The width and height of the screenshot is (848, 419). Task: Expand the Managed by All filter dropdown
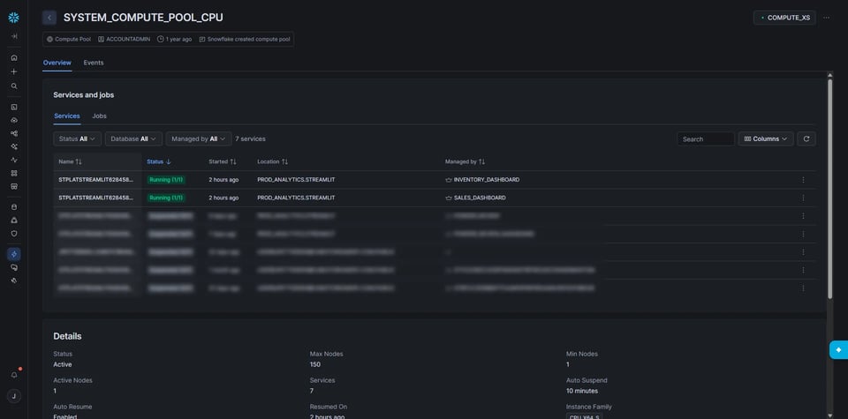point(199,138)
